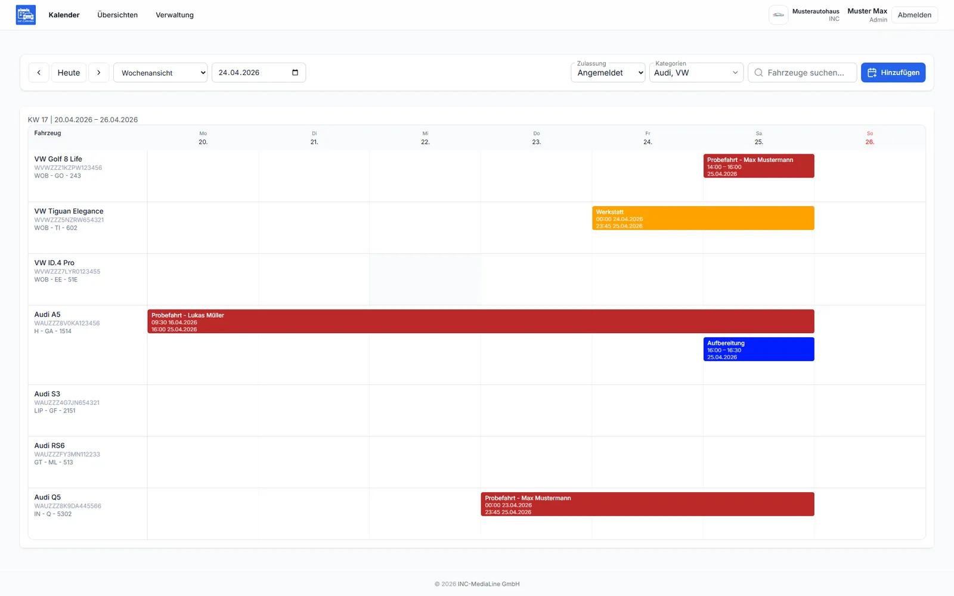The height and width of the screenshot is (596, 954).
Task: Jump to today with Heute button
Action: pyautogui.click(x=69, y=73)
